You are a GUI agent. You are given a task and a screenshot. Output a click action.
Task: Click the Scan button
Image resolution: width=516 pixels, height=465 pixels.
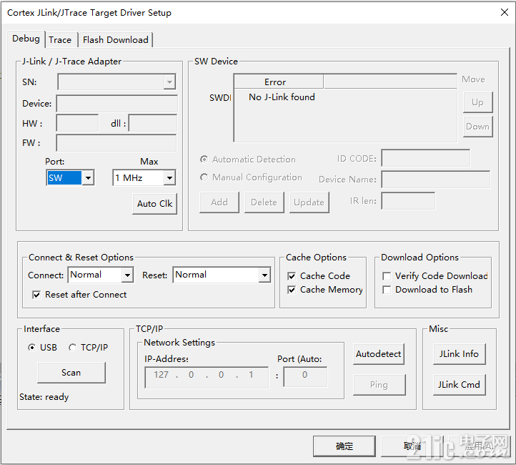(71, 373)
